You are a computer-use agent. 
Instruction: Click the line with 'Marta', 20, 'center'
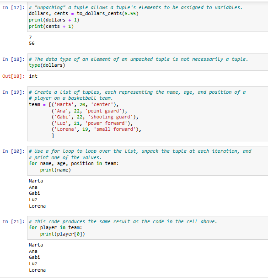click(x=74, y=104)
